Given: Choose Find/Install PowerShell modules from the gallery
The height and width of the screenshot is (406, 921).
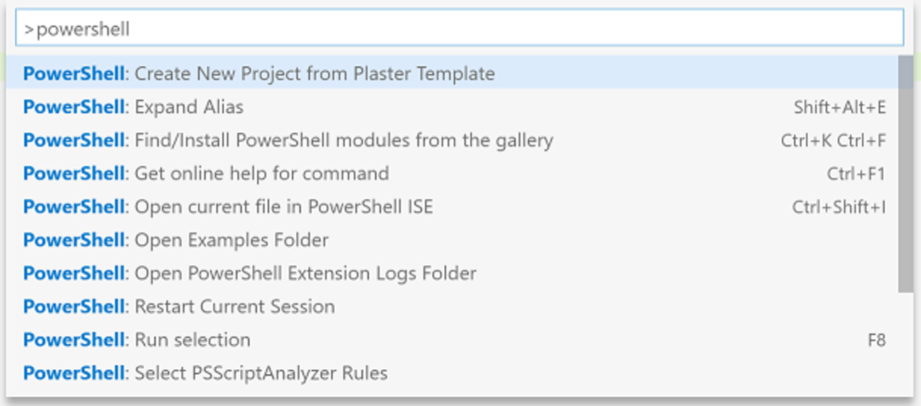Looking at the screenshot, I should coord(288,140).
